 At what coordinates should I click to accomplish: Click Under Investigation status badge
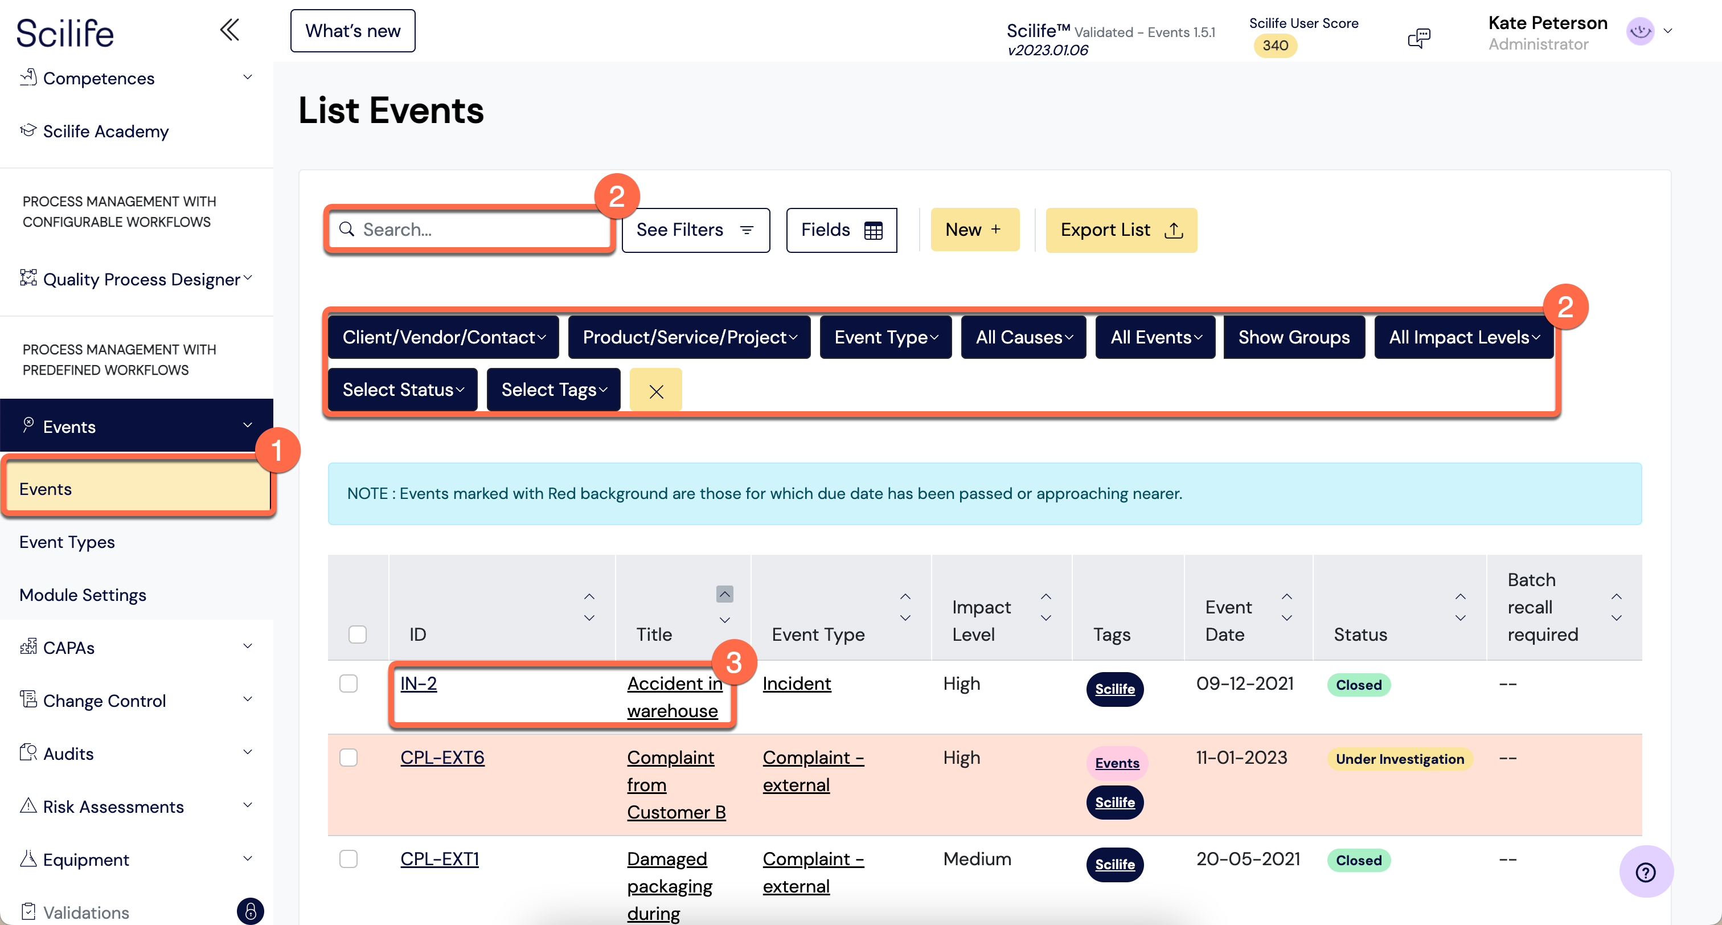1399,759
